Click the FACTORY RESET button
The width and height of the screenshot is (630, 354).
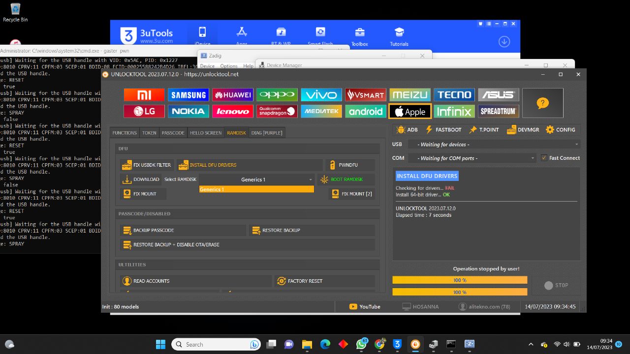tap(325, 281)
